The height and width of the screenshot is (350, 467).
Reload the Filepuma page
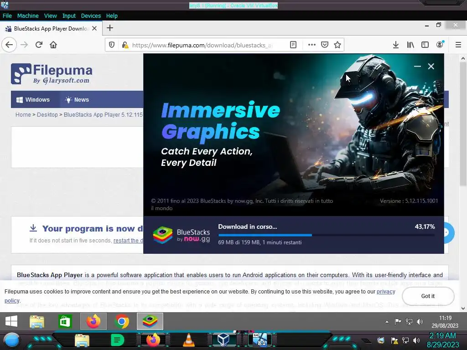[x=39, y=45]
